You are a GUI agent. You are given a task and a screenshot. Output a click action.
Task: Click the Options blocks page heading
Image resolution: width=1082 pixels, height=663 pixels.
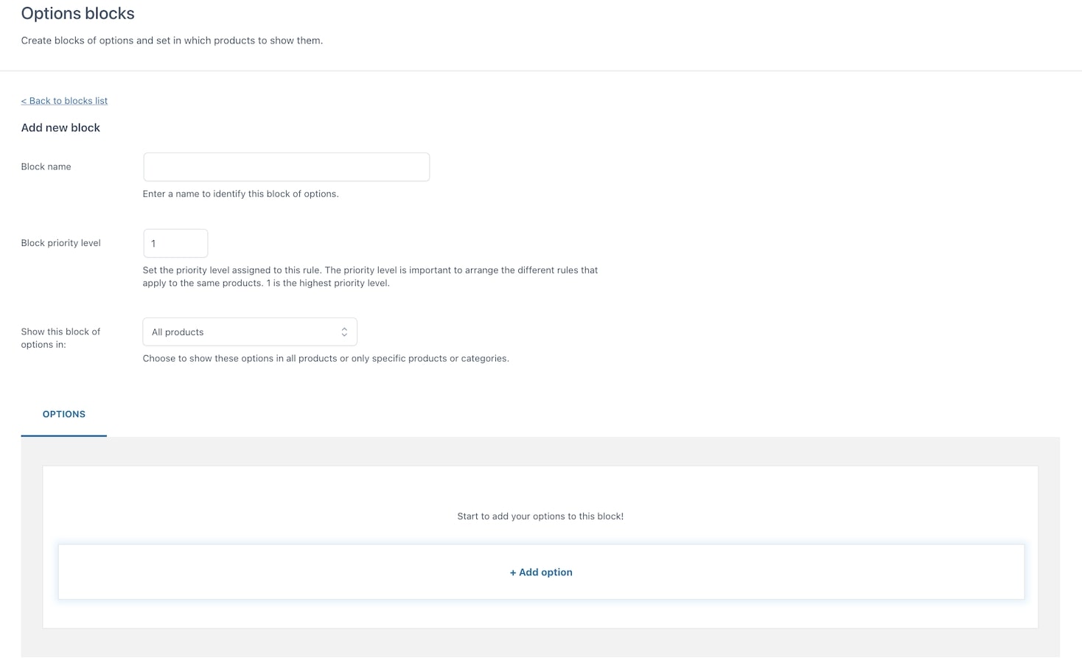[78, 13]
